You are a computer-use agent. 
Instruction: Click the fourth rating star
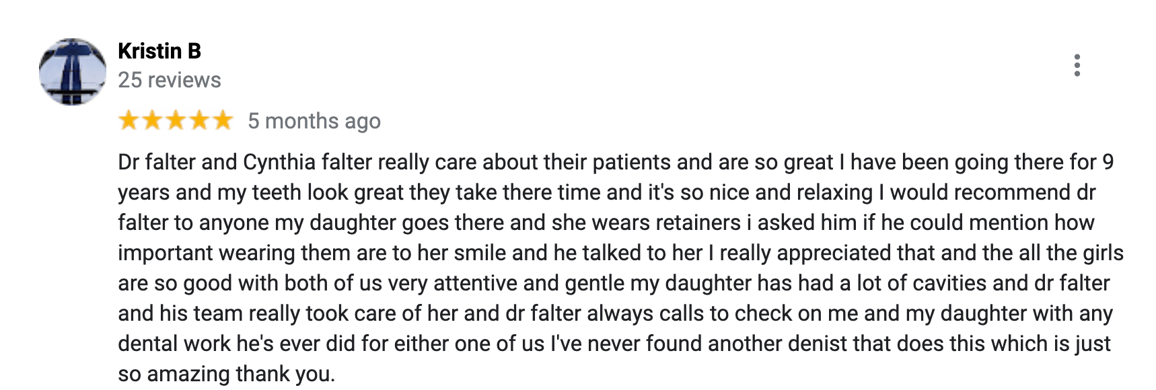pos(199,120)
